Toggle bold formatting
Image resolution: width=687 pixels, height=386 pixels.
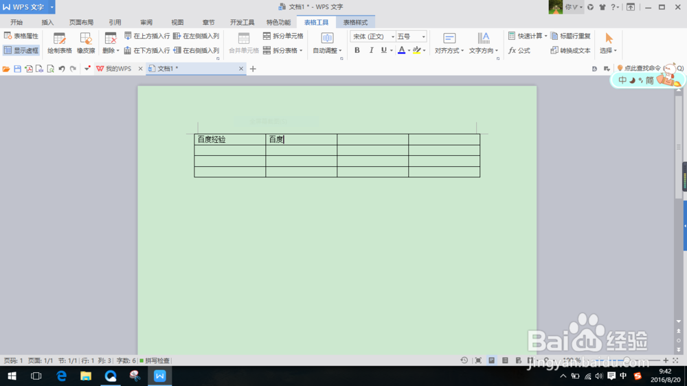357,50
